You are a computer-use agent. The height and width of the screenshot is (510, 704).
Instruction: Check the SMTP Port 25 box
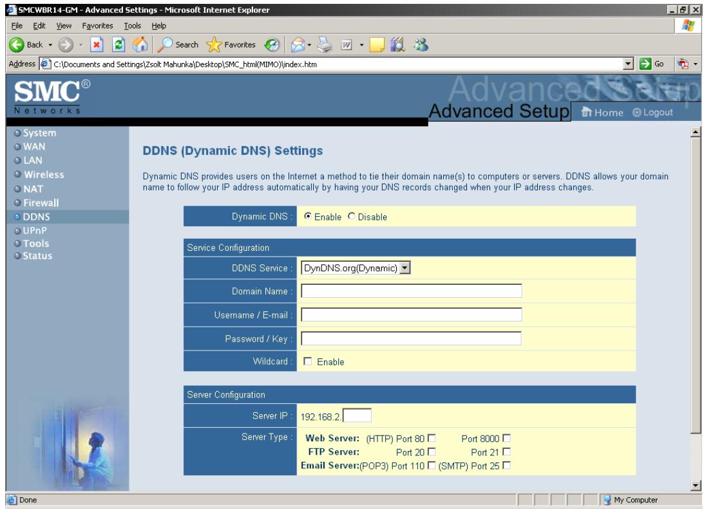(x=506, y=465)
